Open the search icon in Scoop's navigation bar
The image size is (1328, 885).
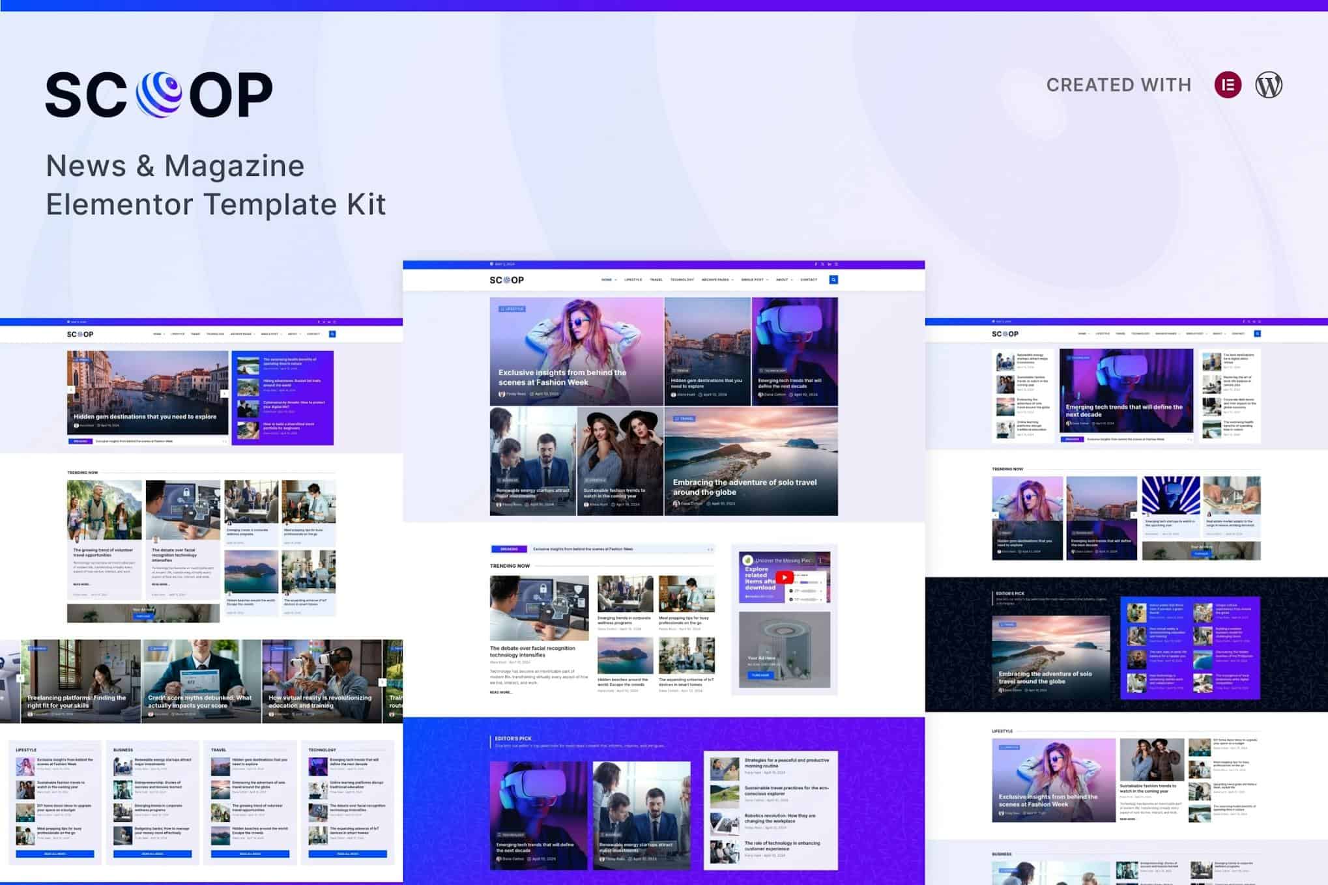tap(833, 280)
